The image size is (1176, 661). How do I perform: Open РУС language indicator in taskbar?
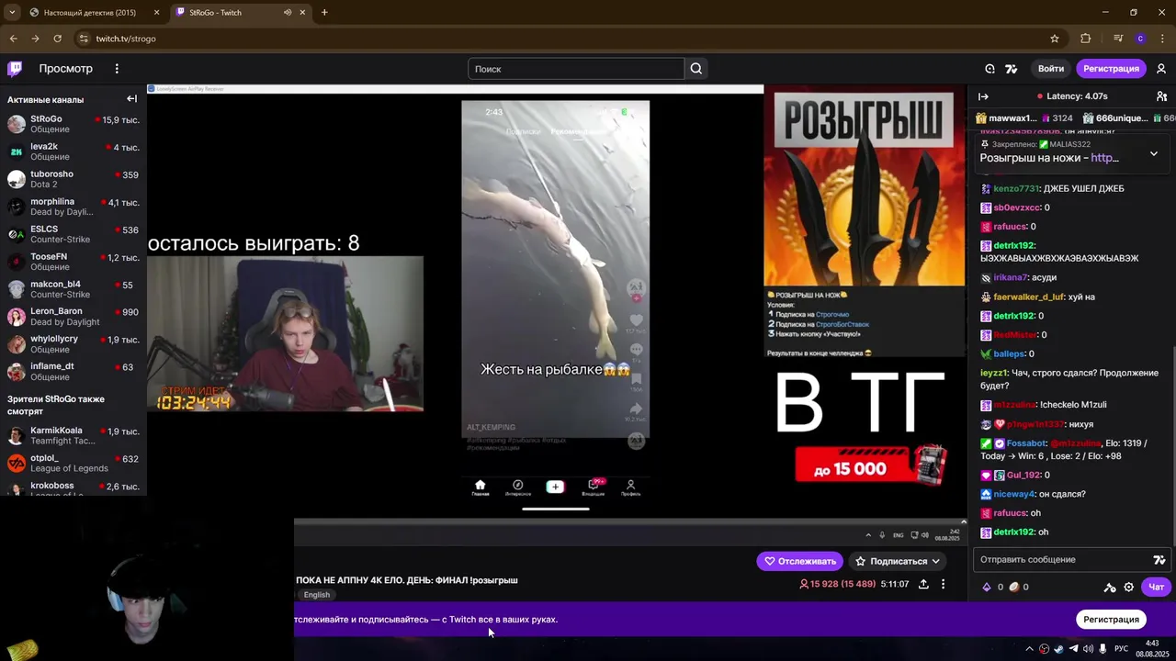pos(1121,649)
